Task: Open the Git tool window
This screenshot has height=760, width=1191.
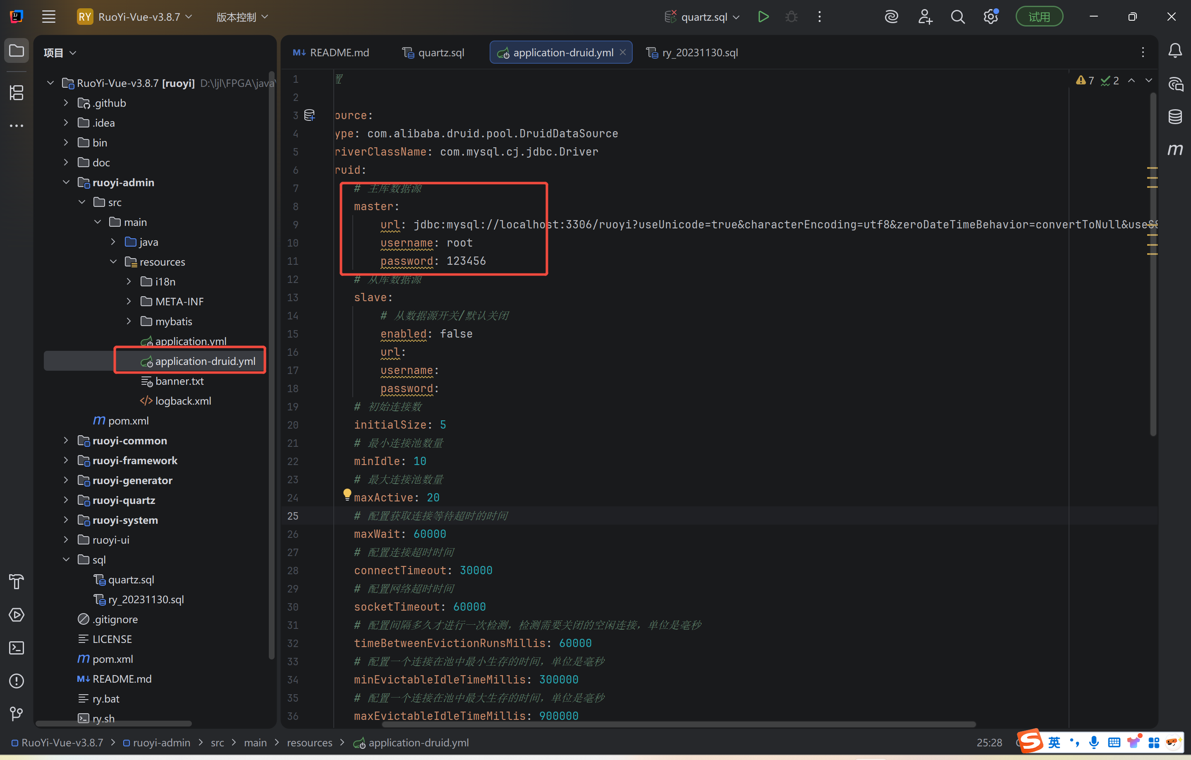Action: (x=16, y=714)
